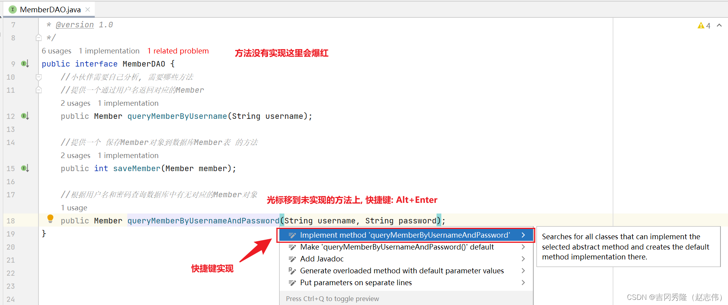
Task: Click the implementation gutter icon on line 12
Action: pos(25,116)
